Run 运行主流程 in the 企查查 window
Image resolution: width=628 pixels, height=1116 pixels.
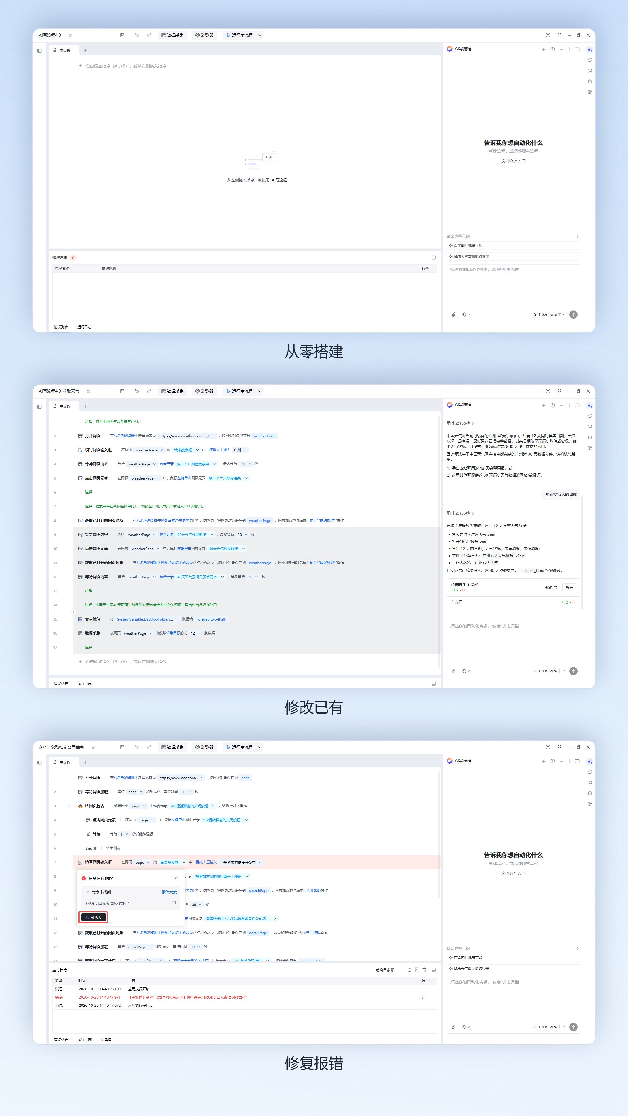coord(240,747)
